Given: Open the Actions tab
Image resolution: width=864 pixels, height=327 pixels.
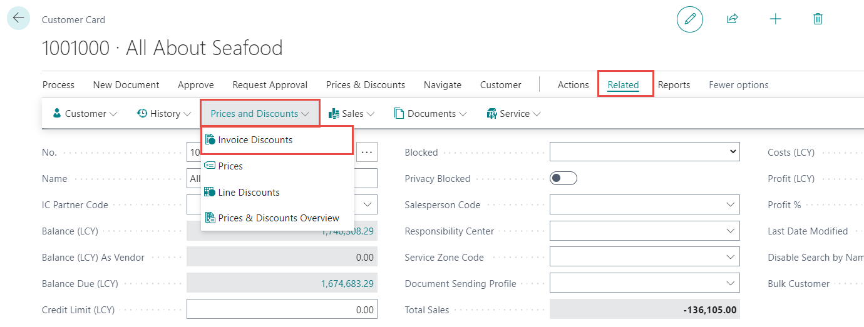Looking at the screenshot, I should 573,85.
